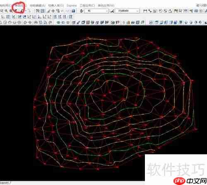Image resolution: width=207 pixels, height=185 pixels.
Task: Open the 检查入库 menu
Action: [56, 5]
